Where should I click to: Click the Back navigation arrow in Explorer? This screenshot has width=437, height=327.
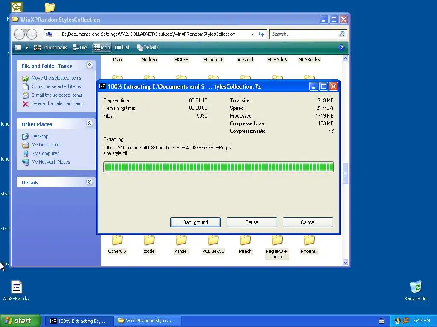point(20,34)
